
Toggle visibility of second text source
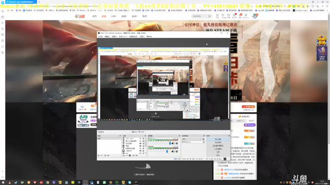coord(140,141)
